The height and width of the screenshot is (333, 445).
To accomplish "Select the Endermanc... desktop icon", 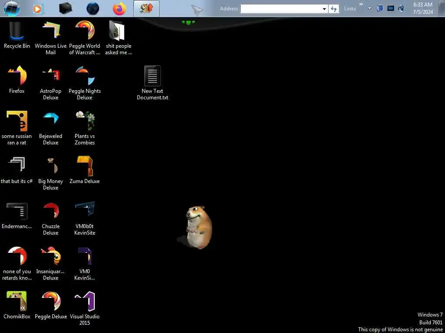I will 17,215.
